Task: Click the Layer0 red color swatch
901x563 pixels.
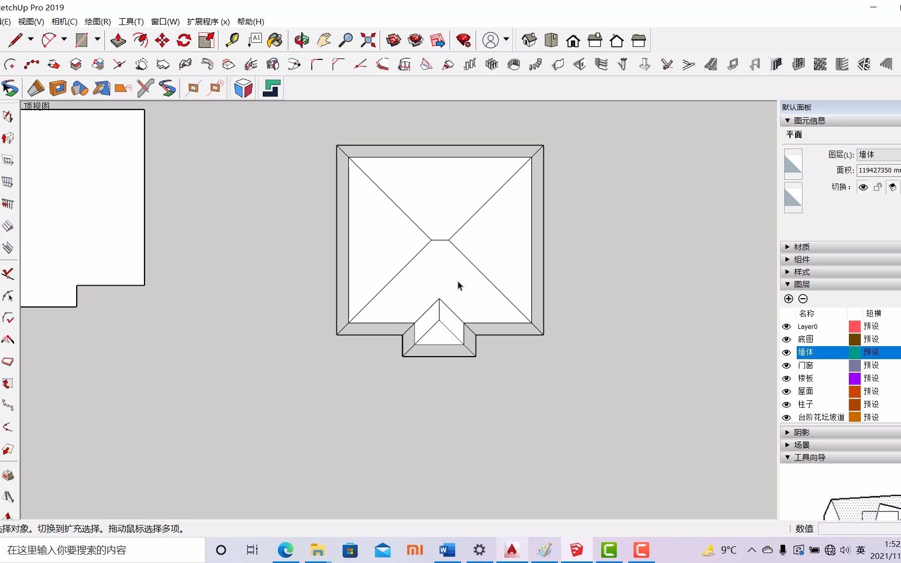Action: (x=855, y=326)
